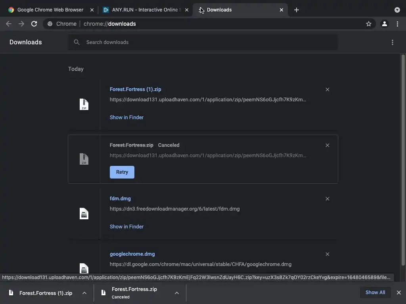Image resolution: width=406 pixels, height=304 pixels.
Task: Switch to the Google Chrome Web Browser tab
Action: [50, 10]
